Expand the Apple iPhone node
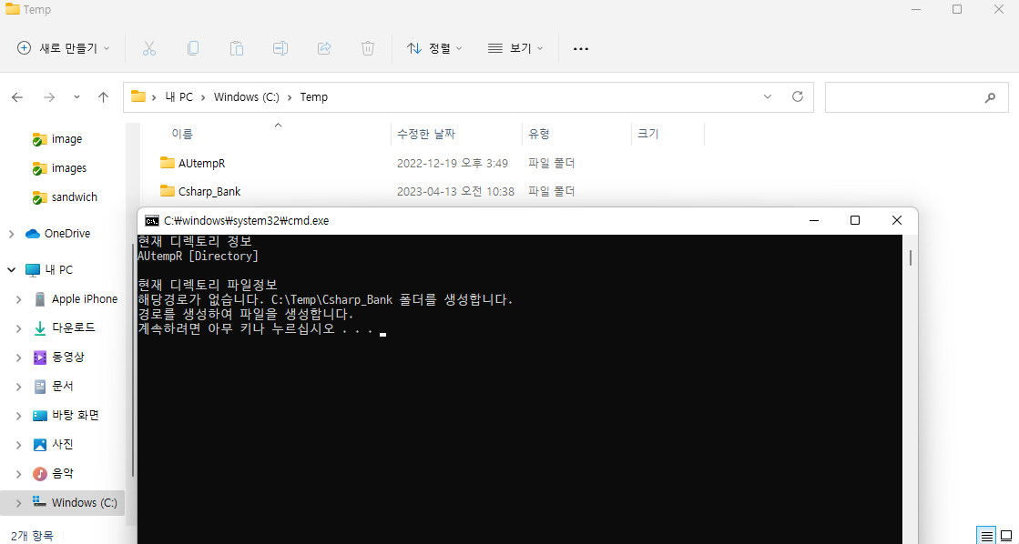The height and width of the screenshot is (544, 1019). 20,299
